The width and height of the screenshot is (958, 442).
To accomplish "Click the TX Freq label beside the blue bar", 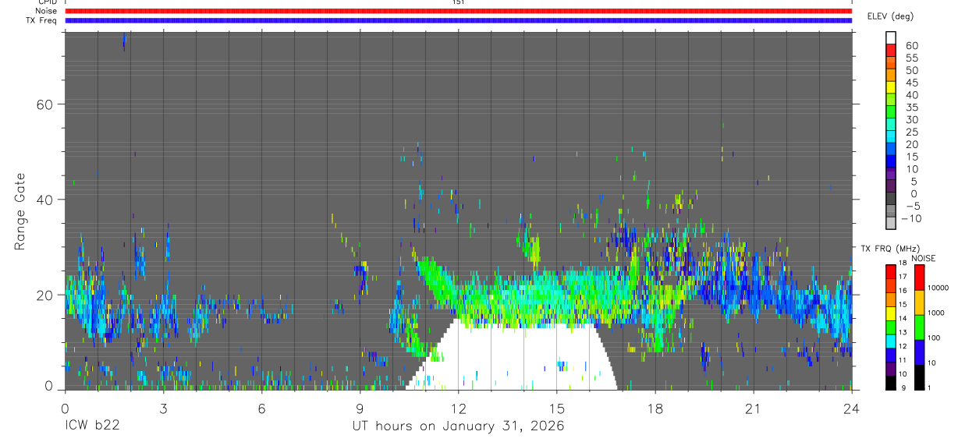I will (x=41, y=20).
